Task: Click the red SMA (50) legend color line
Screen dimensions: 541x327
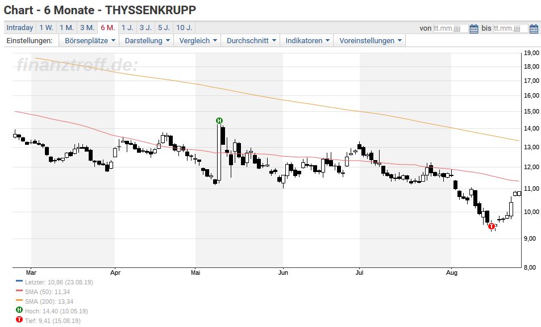Action: coord(19,291)
